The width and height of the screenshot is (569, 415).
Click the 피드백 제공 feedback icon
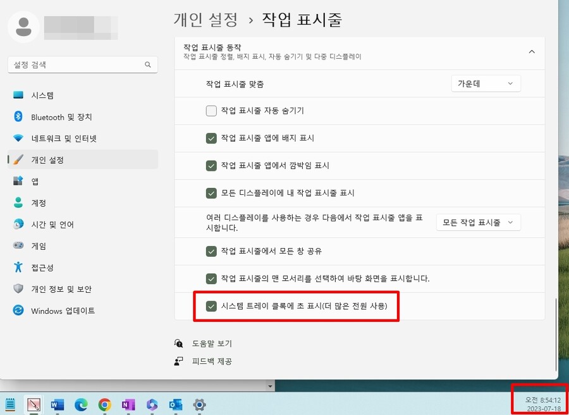pyautogui.click(x=178, y=361)
